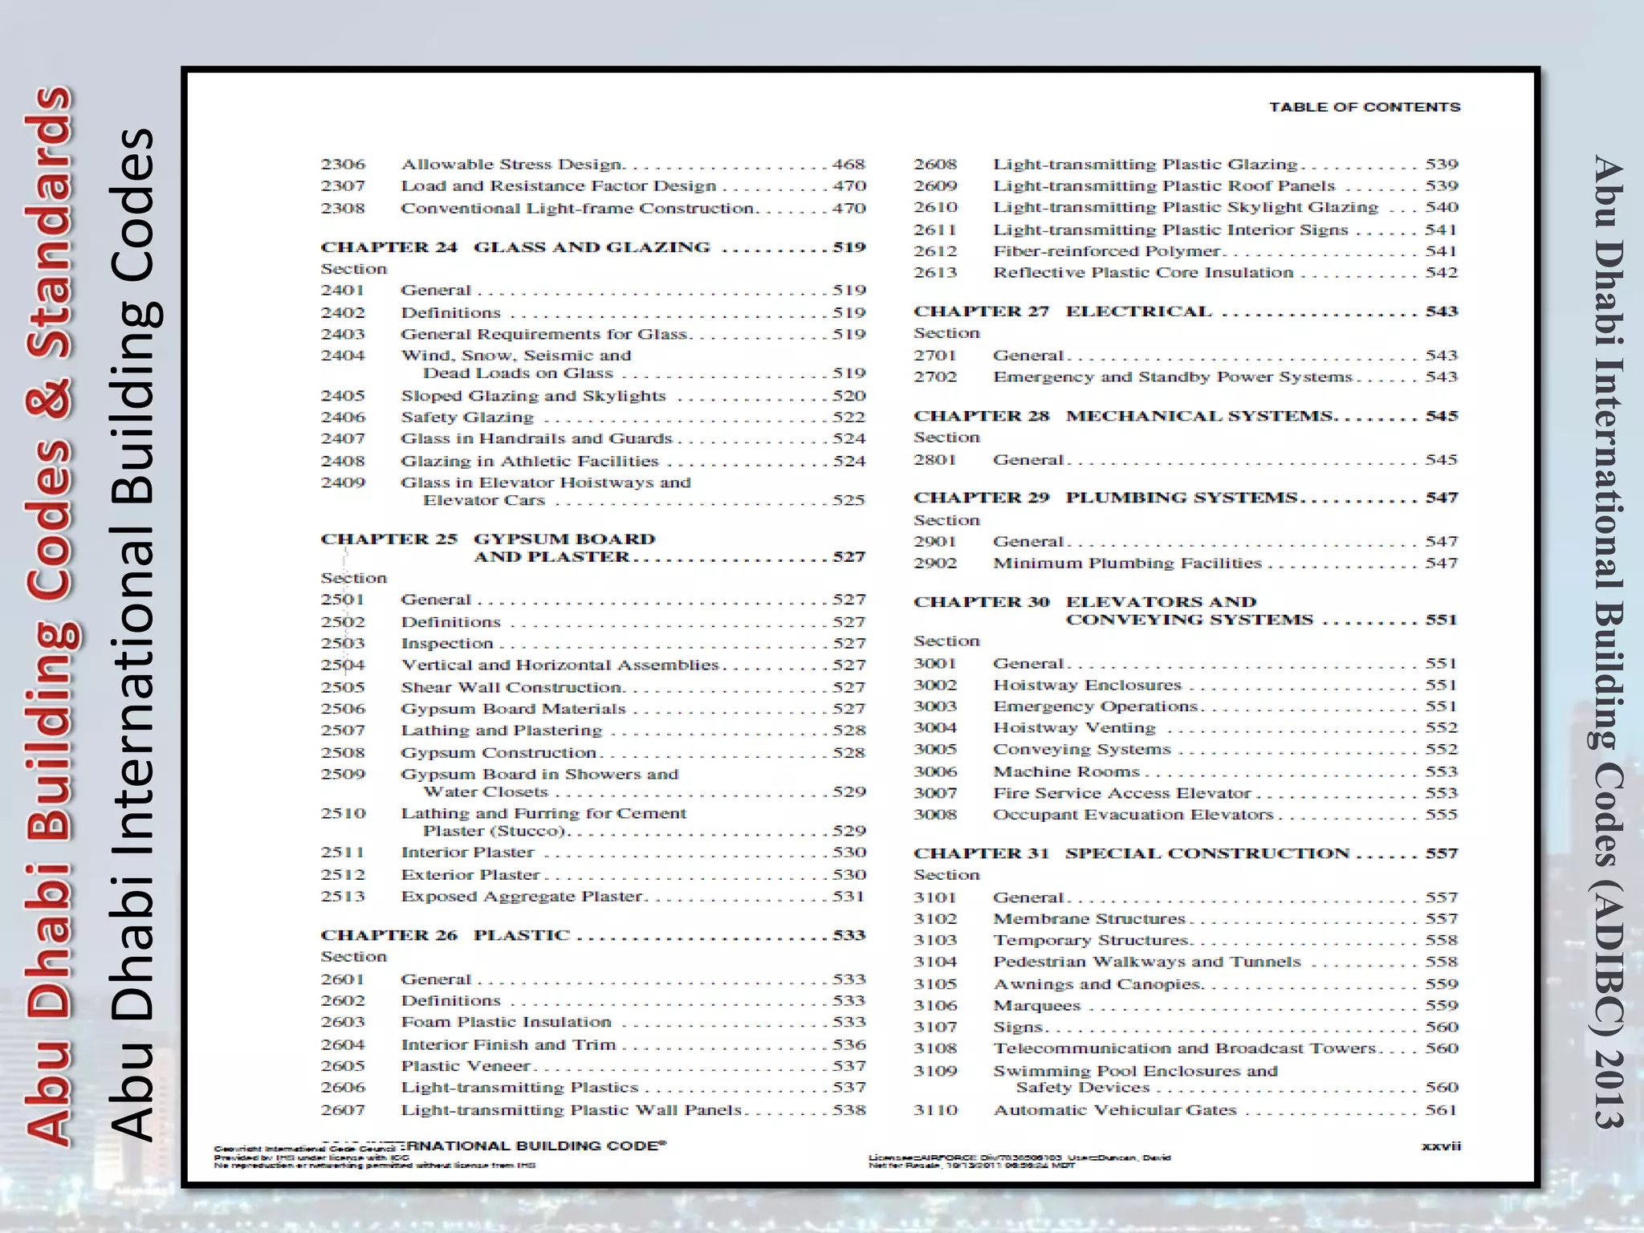Viewport: 1644px width, 1233px height.
Task: Select entry '2402 Definitions' on page 519
Action: point(593,312)
